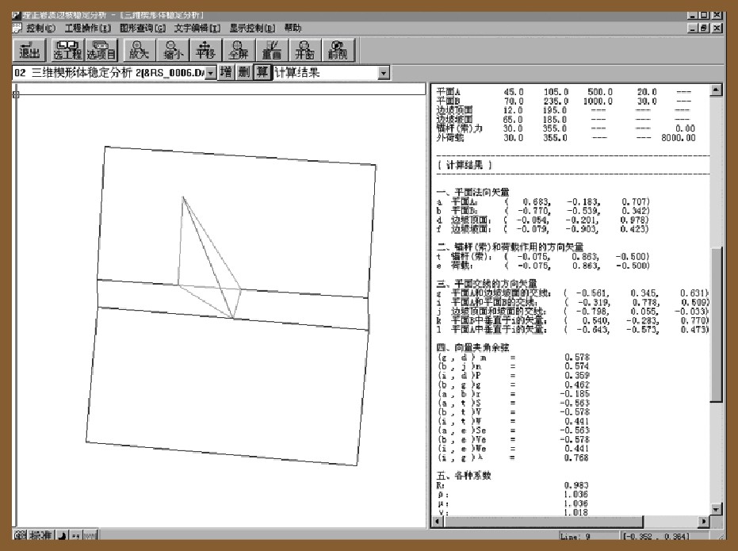Viewport: 738px width, 551px height.
Task: Click the wedge shape in the 3D drawing
Action: (209, 258)
